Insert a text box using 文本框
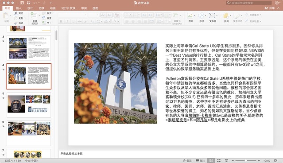The image size is (283, 163). pos(213,18)
